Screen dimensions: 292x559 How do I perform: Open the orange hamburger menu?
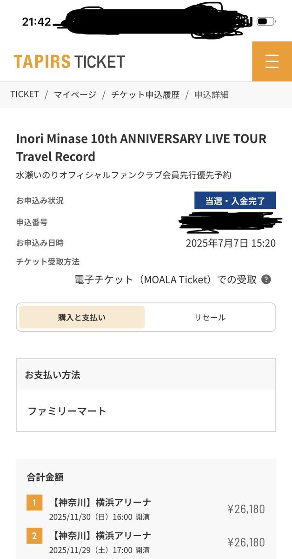point(272,61)
